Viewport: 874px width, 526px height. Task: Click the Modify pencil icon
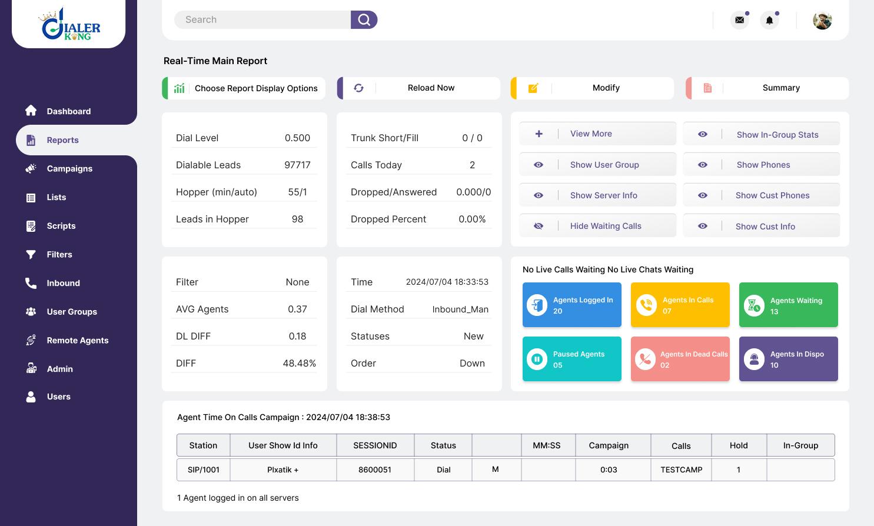[x=533, y=88]
